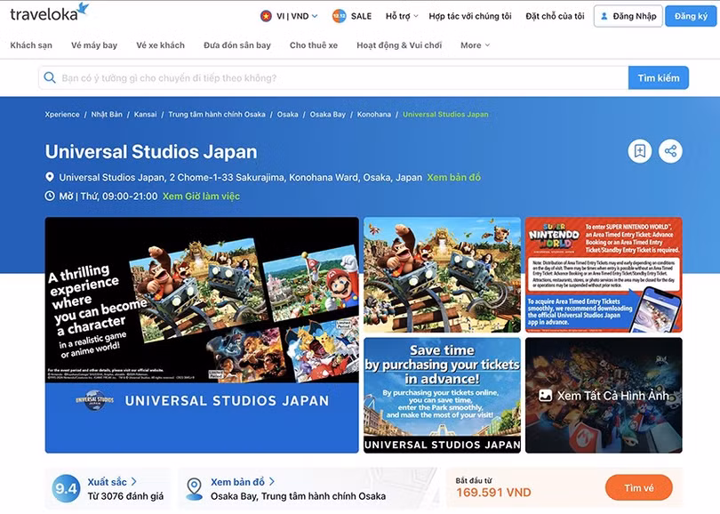Open the Super Nintendo World notice thumbnail
Screen dimensions: 720x514
coord(604,275)
